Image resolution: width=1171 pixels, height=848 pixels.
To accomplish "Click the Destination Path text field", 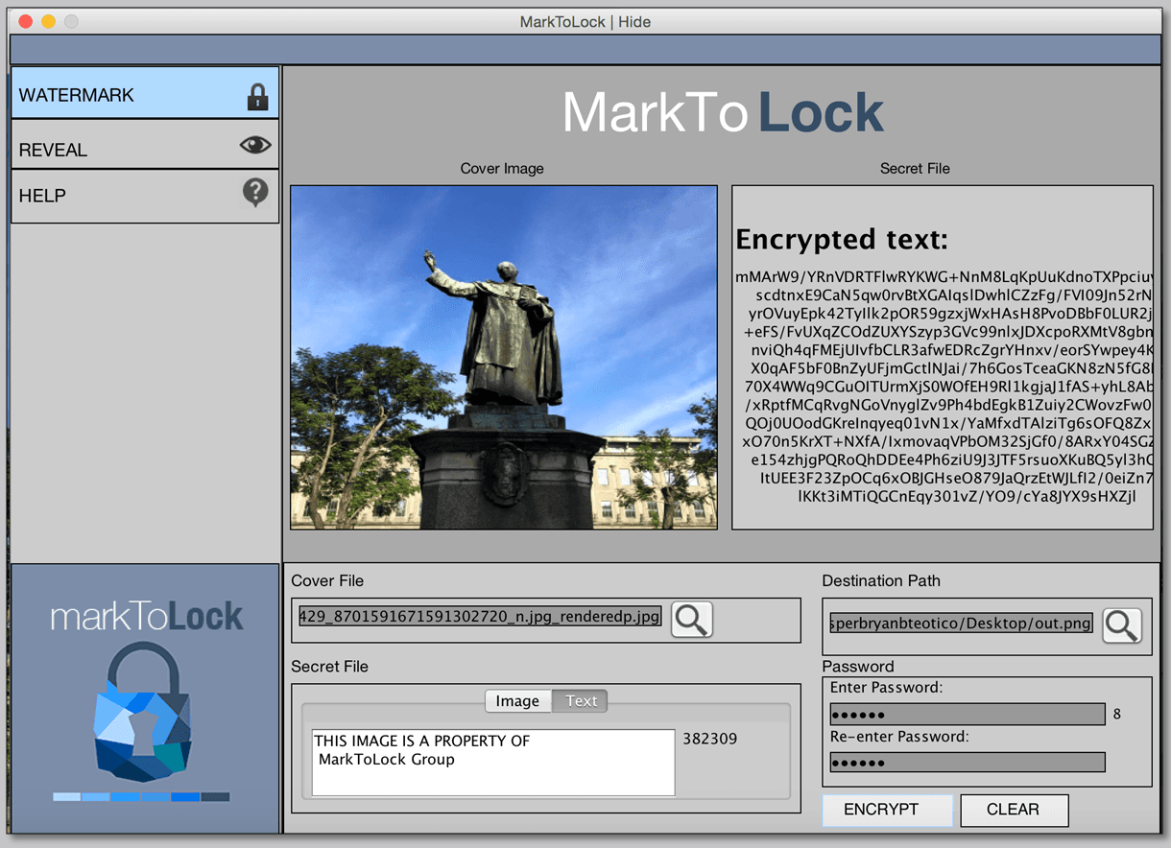I will (962, 624).
